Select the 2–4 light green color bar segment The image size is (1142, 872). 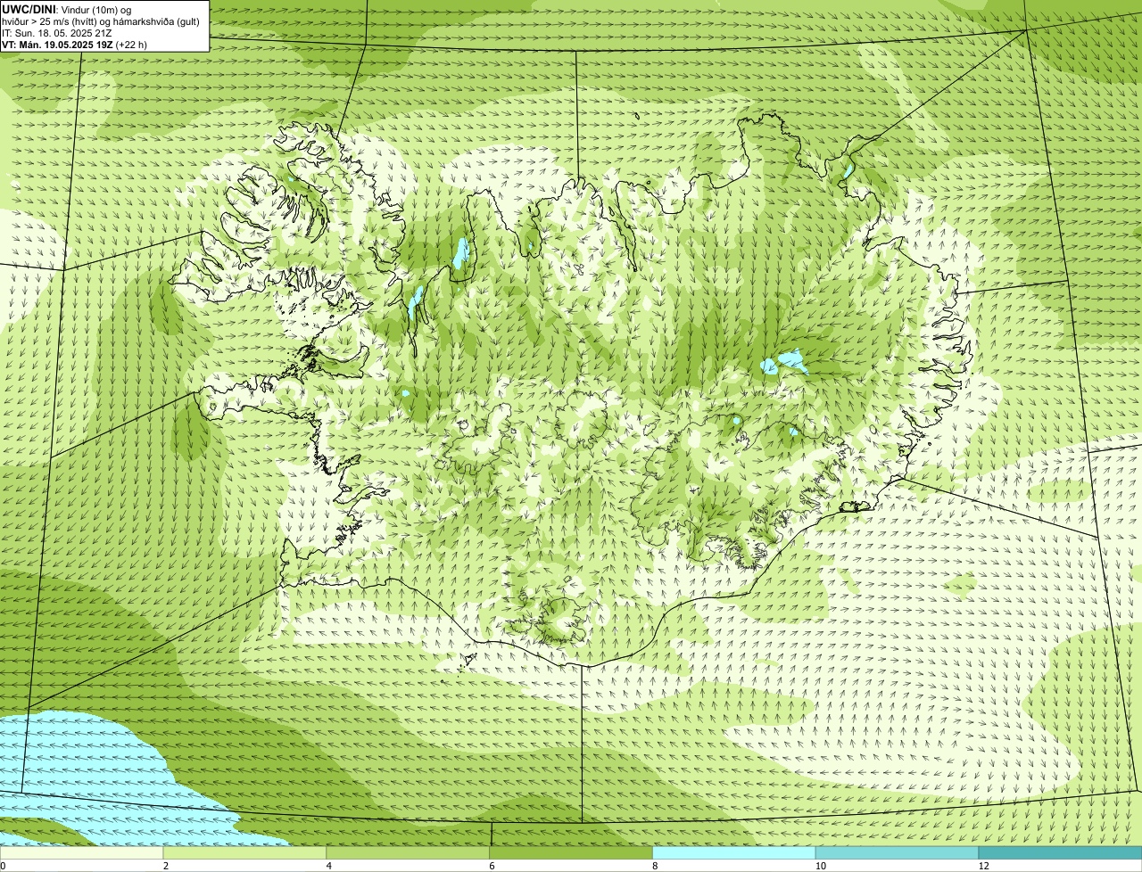pos(245,853)
